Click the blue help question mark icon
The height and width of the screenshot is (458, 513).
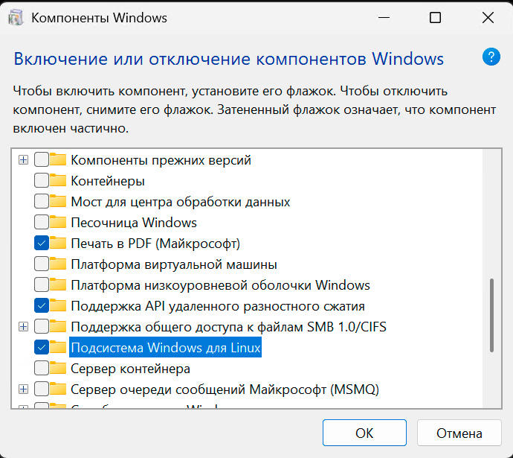(x=491, y=57)
